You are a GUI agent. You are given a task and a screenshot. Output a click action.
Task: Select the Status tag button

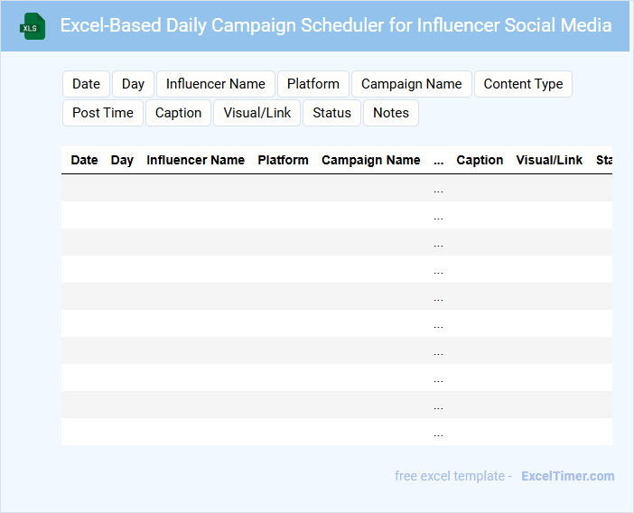331,113
